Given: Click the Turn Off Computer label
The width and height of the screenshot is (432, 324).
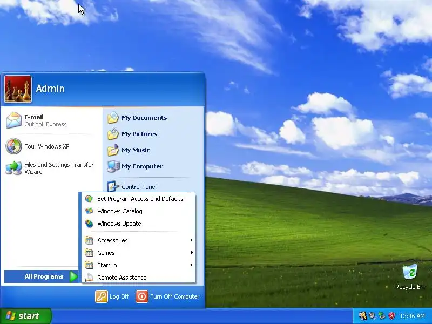Looking at the screenshot, I should point(174,296).
